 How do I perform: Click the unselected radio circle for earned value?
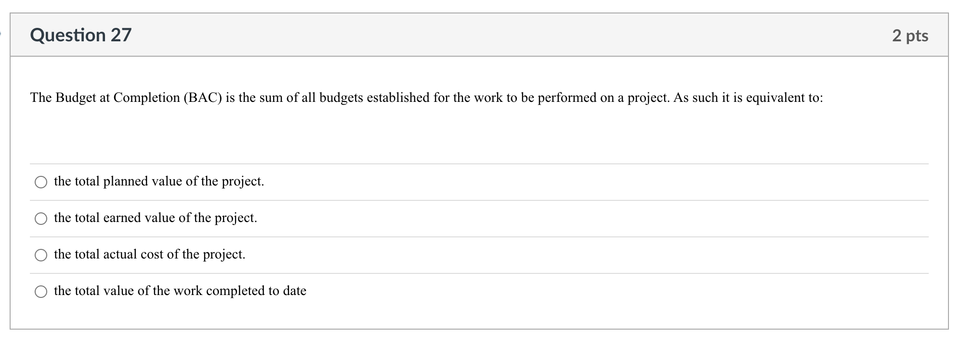[41, 219]
